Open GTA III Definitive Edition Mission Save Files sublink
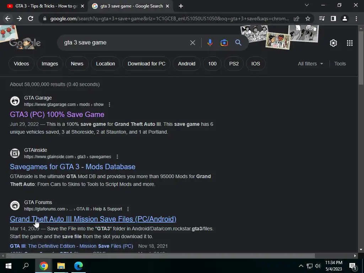Image resolution: width=364 pixels, height=273 pixels. tap(71, 246)
